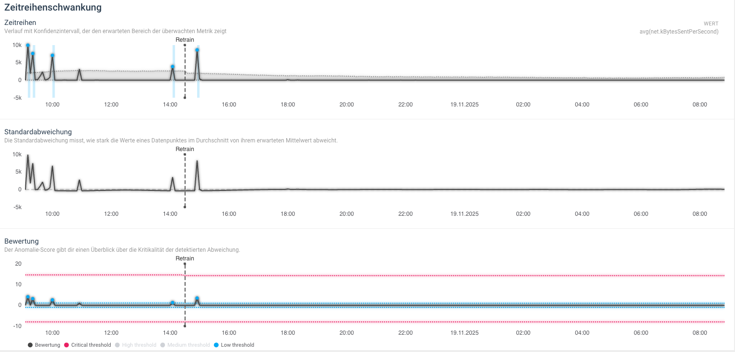This screenshot has width=735, height=352.
Task: Click the unmarked Zeitreihen peak near 11:00
Action: [x=80, y=70]
